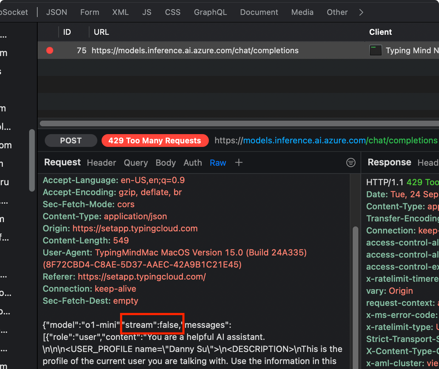The width and height of the screenshot is (439, 369).
Task: Click the Origin setapp.typingcloud.com value
Action: click(135, 228)
